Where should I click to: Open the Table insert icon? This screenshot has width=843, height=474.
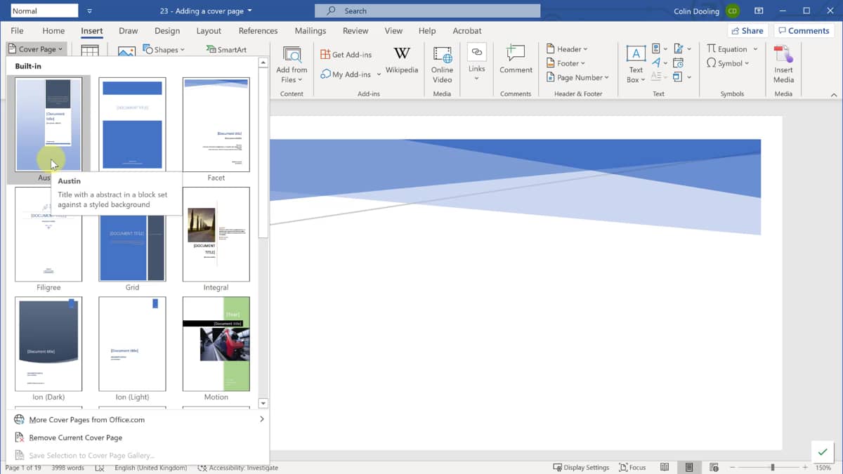point(90,51)
